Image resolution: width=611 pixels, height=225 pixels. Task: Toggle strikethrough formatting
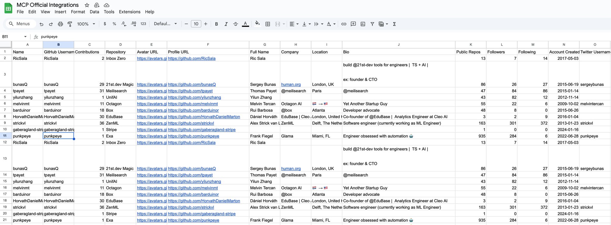pos(236,24)
